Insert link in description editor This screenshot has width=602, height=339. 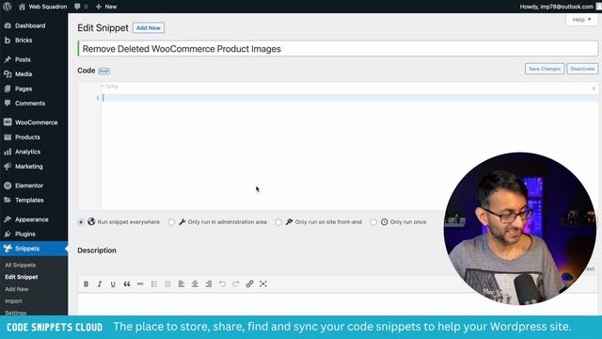click(x=249, y=284)
